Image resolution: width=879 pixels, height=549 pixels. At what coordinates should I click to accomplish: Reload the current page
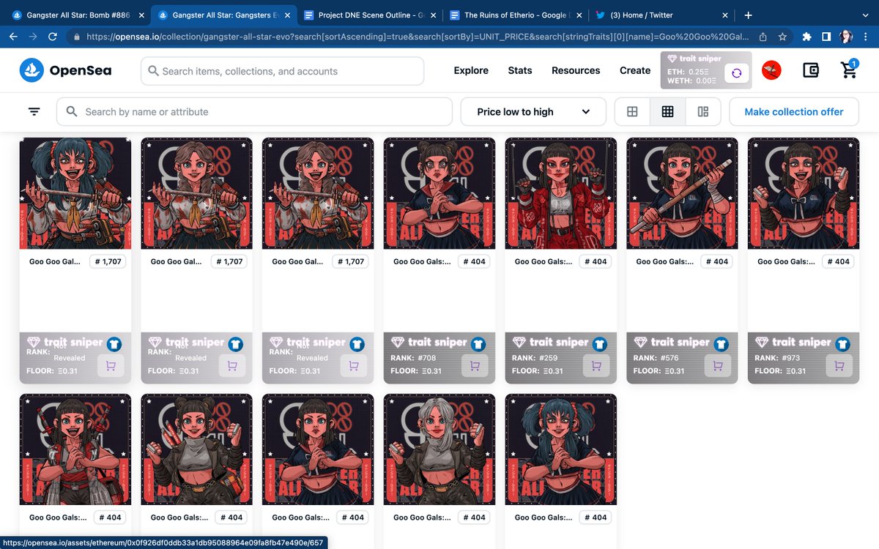[x=53, y=36]
